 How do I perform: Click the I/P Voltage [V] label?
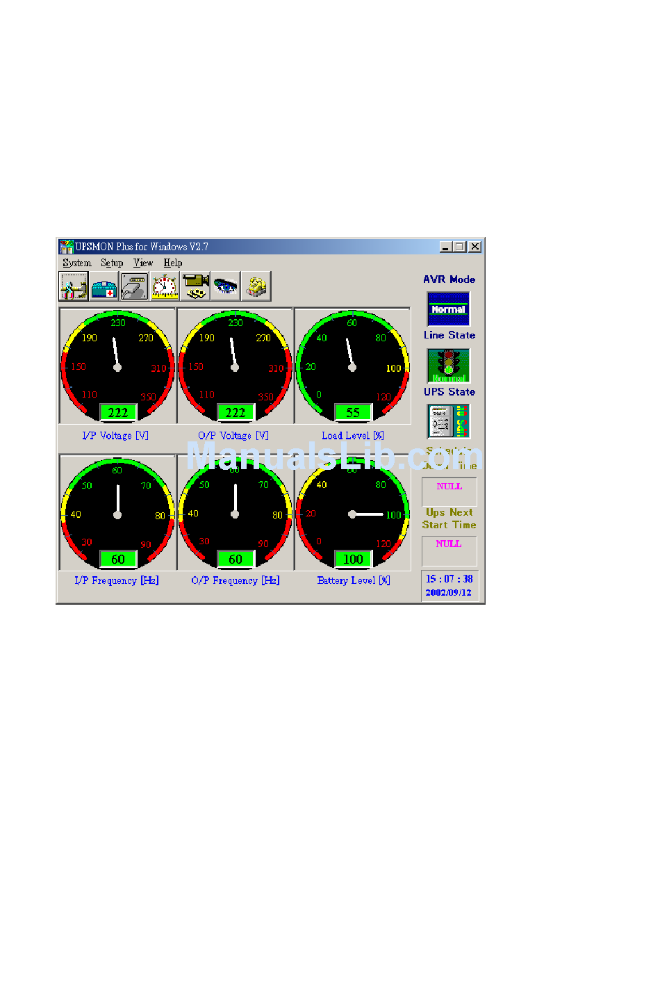[115, 435]
